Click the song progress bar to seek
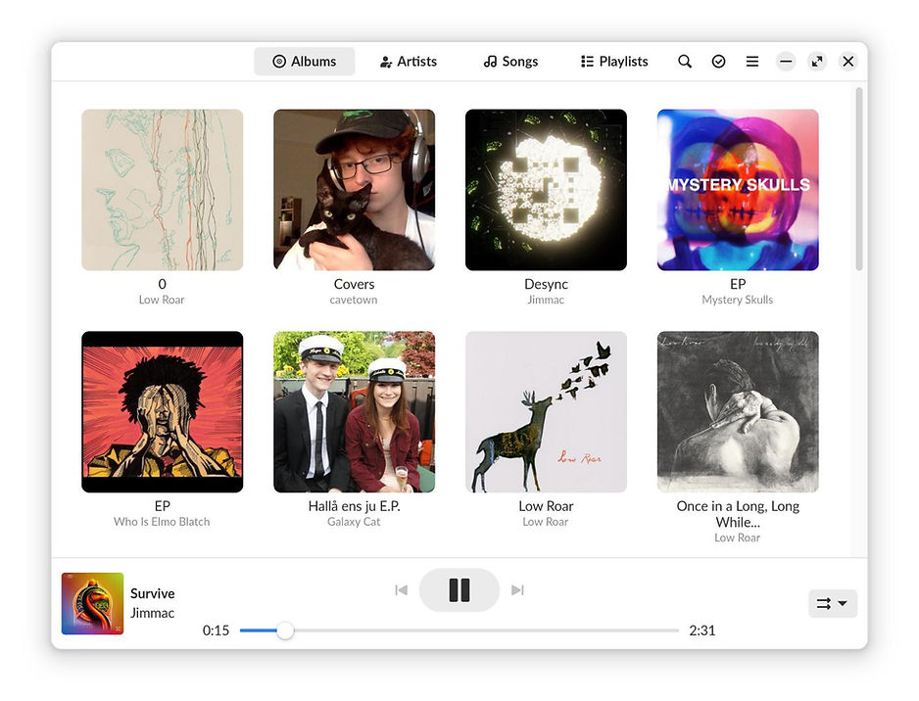Image resolution: width=919 pixels, height=701 pixels. [460, 631]
